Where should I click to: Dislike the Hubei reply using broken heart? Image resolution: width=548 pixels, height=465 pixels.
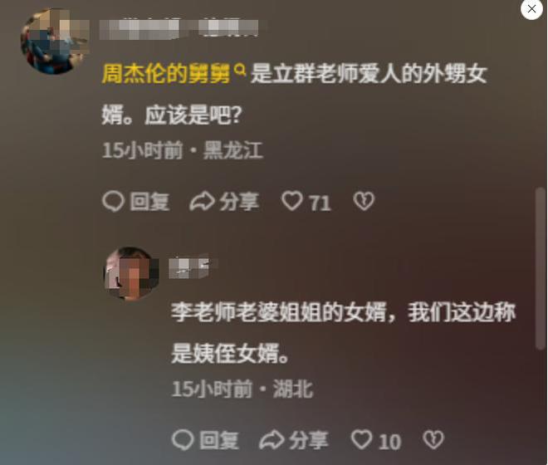click(x=433, y=439)
